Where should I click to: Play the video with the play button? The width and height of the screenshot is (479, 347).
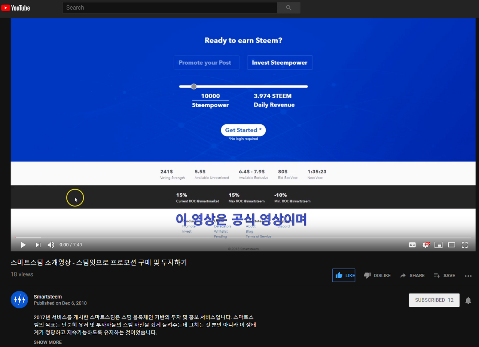[x=23, y=245]
